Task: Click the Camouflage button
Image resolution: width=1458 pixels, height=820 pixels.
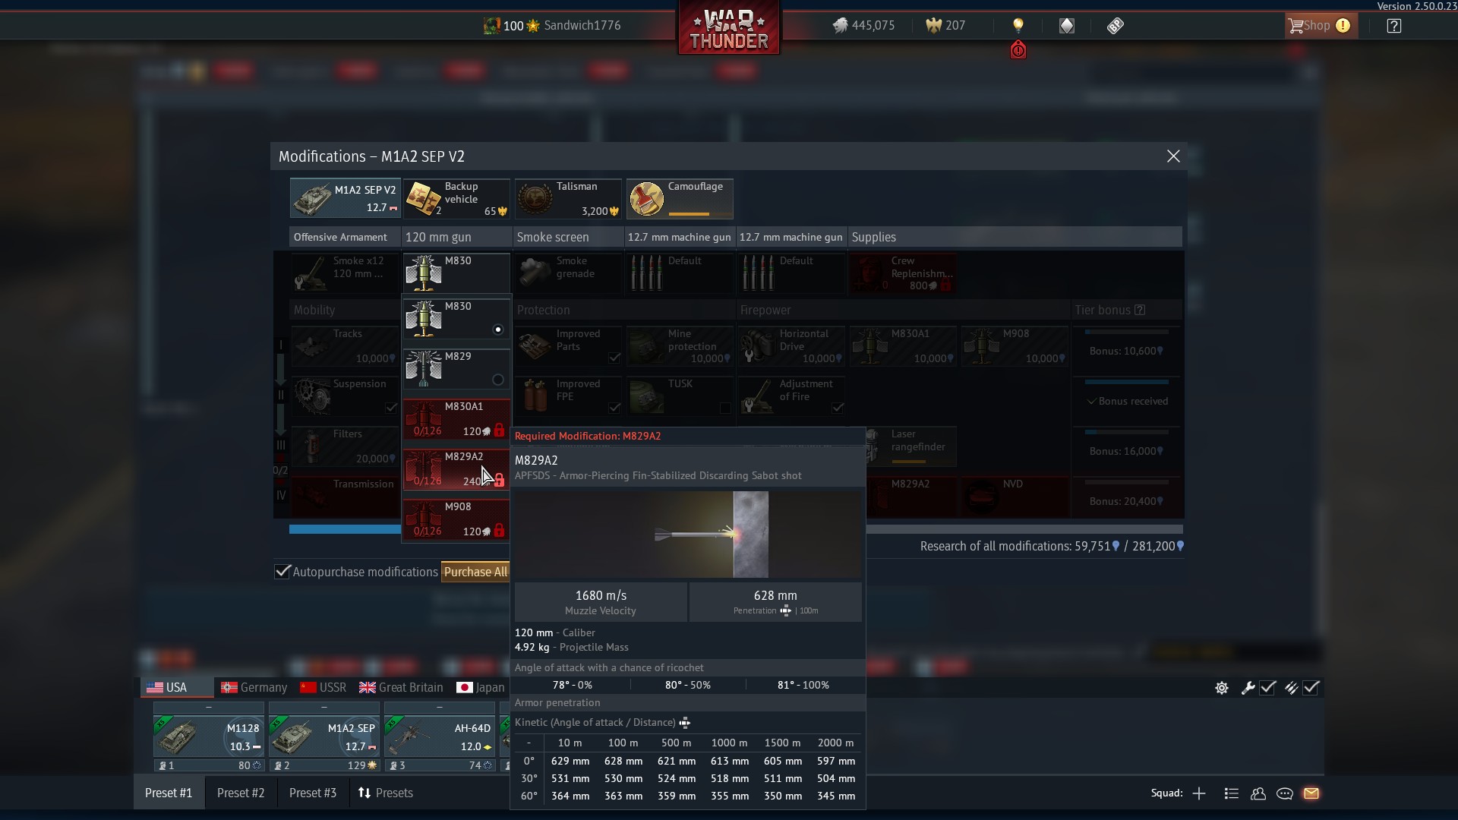Action: tap(680, 198)
